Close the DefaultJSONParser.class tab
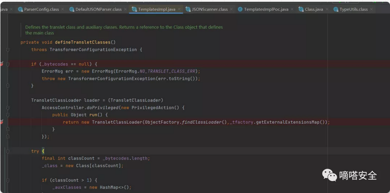This screenshot has width=390, height=193. 125,9
